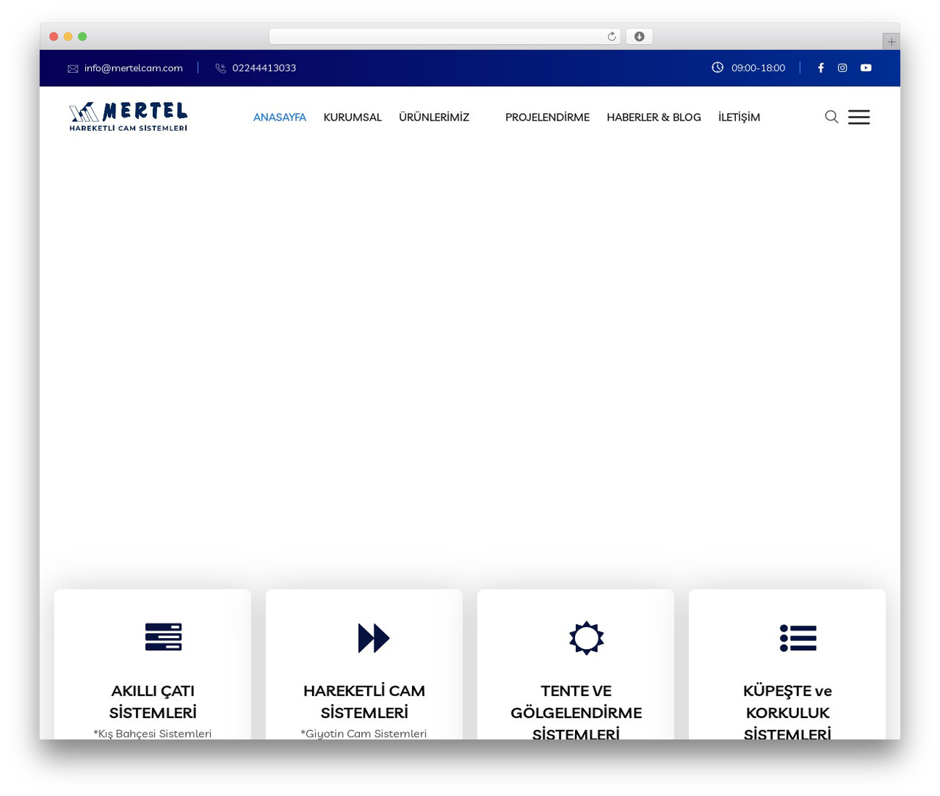Click the 09:00-18:00 working hours text
Screen dimensions: 940x796
758,68
